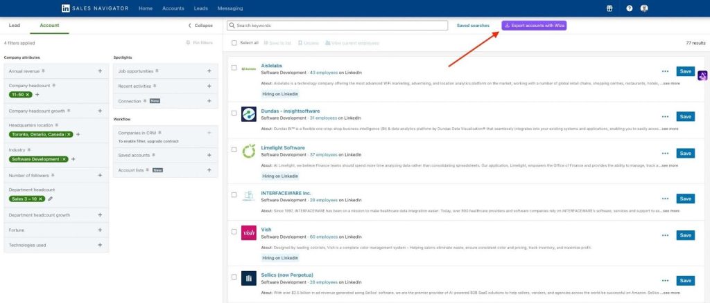710x303 pixels.
Task: Open Dundas - insightsoftware three-dot menu
Action: 665,116
